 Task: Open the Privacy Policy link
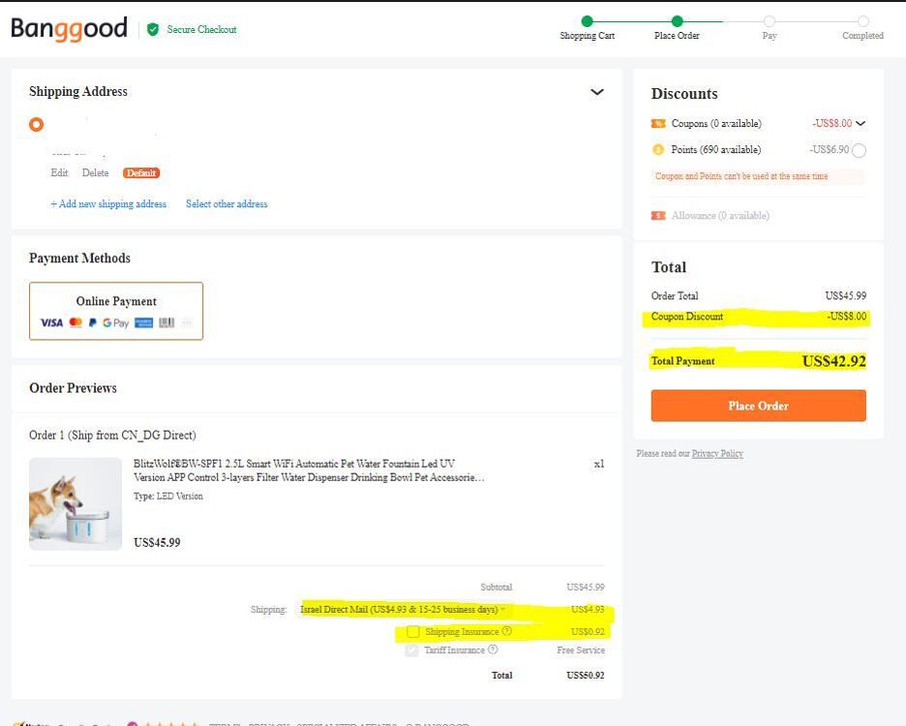(717, 453)
